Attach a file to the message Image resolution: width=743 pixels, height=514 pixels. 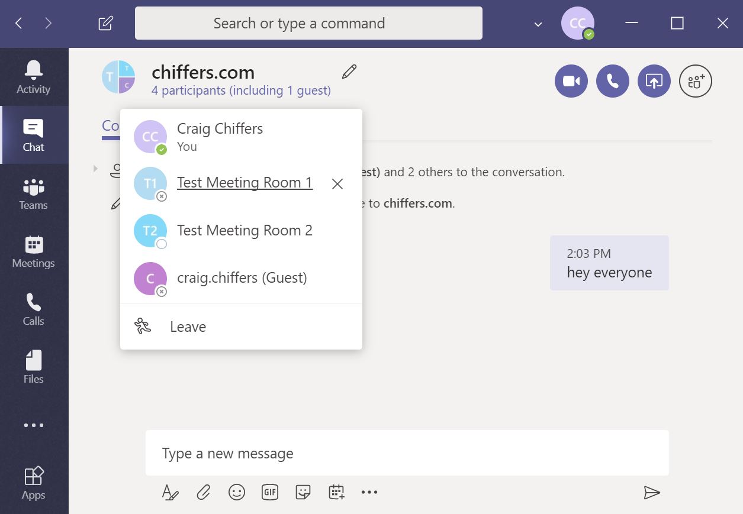tap(203, 492)
